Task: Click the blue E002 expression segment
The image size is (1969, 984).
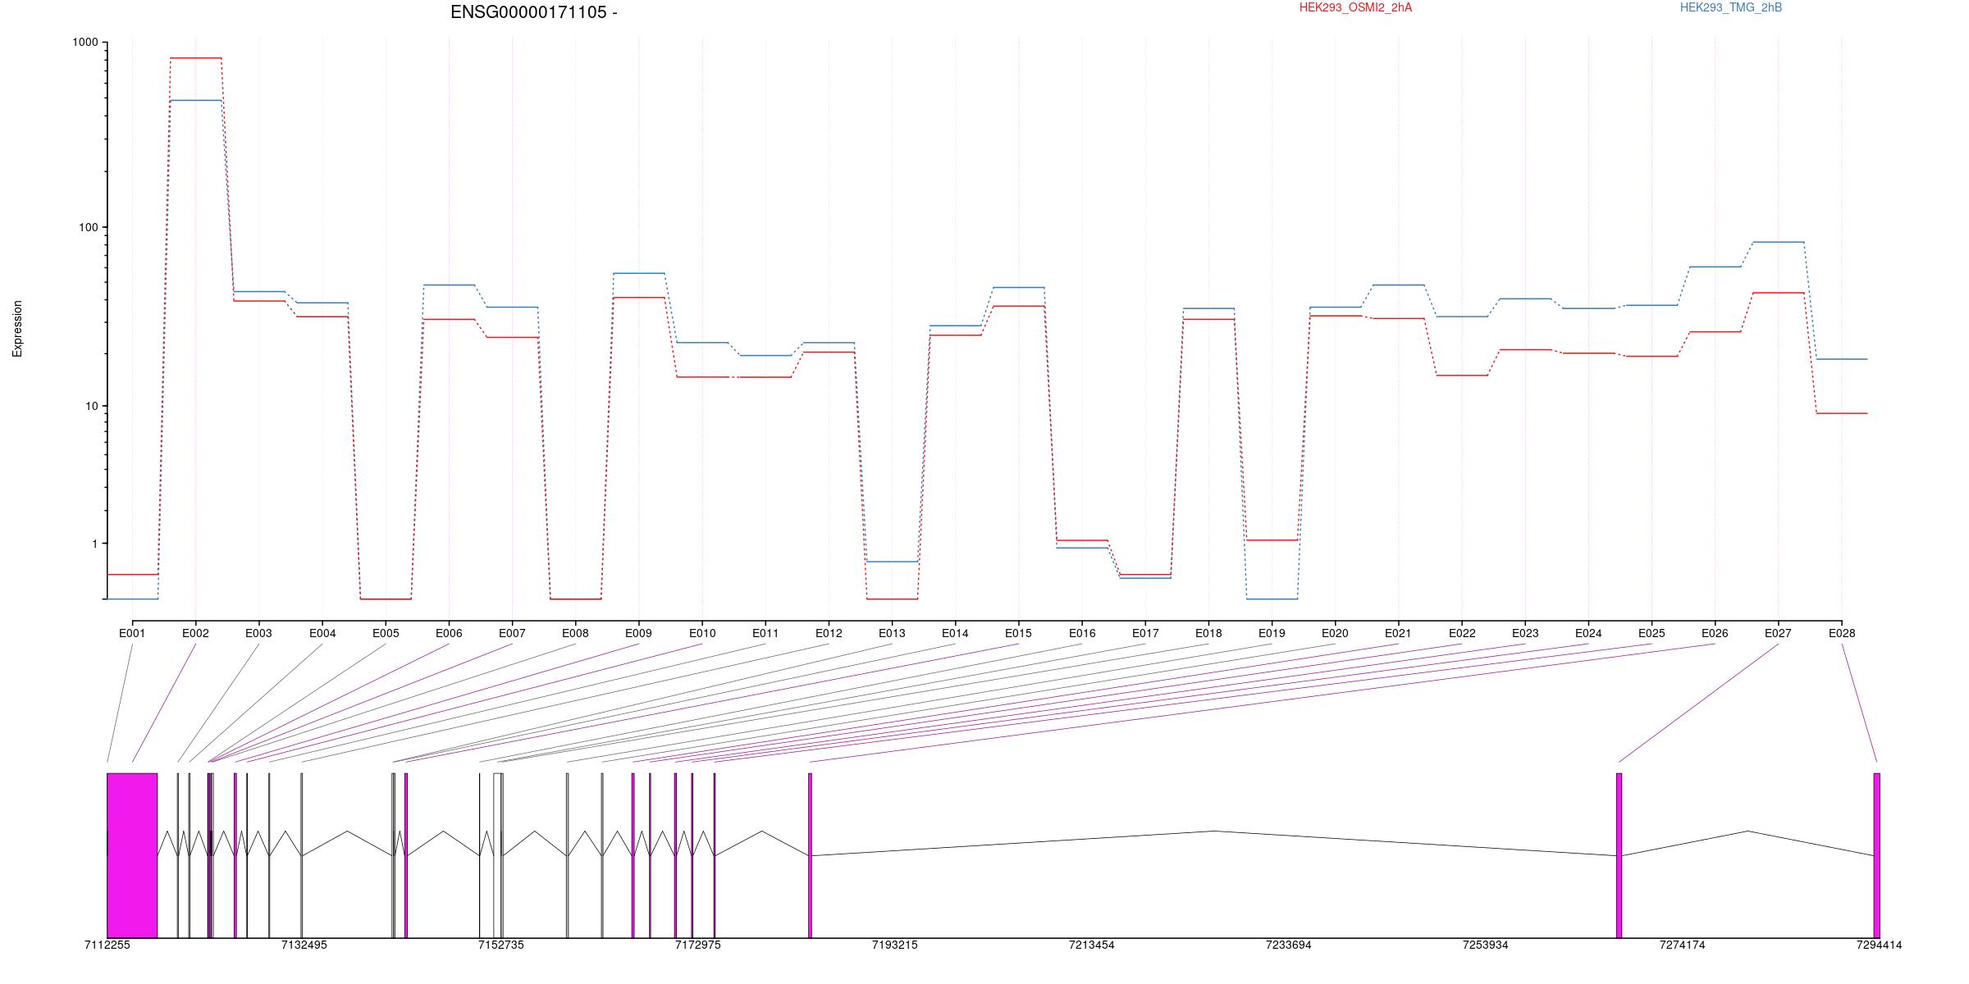Action: tap(195, 100)
